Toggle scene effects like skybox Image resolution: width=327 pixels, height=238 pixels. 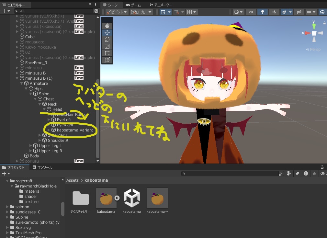[284, 12]
